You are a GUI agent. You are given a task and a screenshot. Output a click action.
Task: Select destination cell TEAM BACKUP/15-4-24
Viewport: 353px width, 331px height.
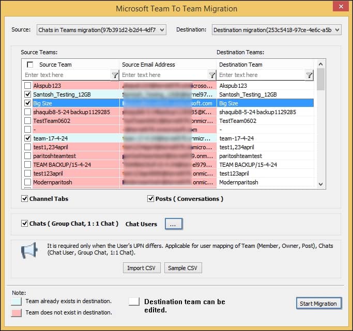pyautogui.click(x=265, y=164)
